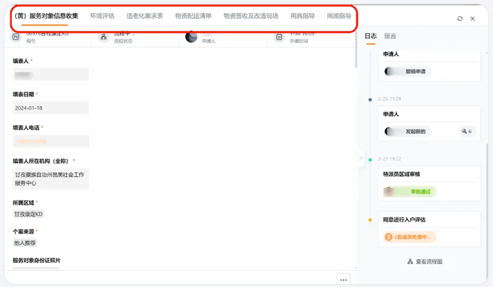Open the 用具指导 tab

coord(302,16)
